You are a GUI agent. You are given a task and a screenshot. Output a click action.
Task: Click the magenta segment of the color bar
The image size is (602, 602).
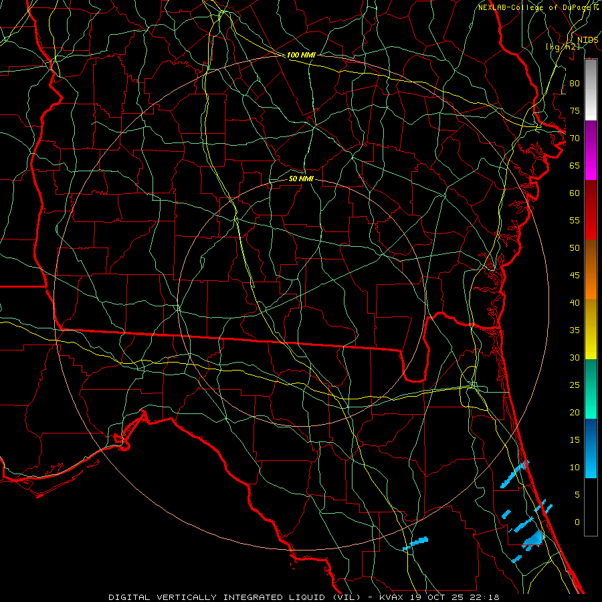tap(591, 150)
